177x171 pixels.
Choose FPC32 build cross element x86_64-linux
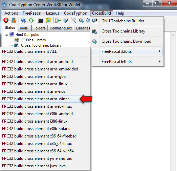[45, 144]
